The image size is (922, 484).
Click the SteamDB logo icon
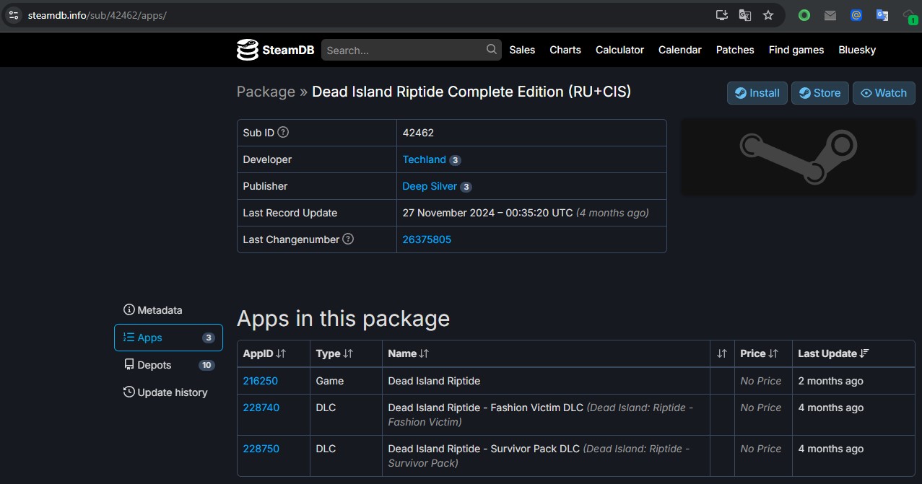coord(248,50)
